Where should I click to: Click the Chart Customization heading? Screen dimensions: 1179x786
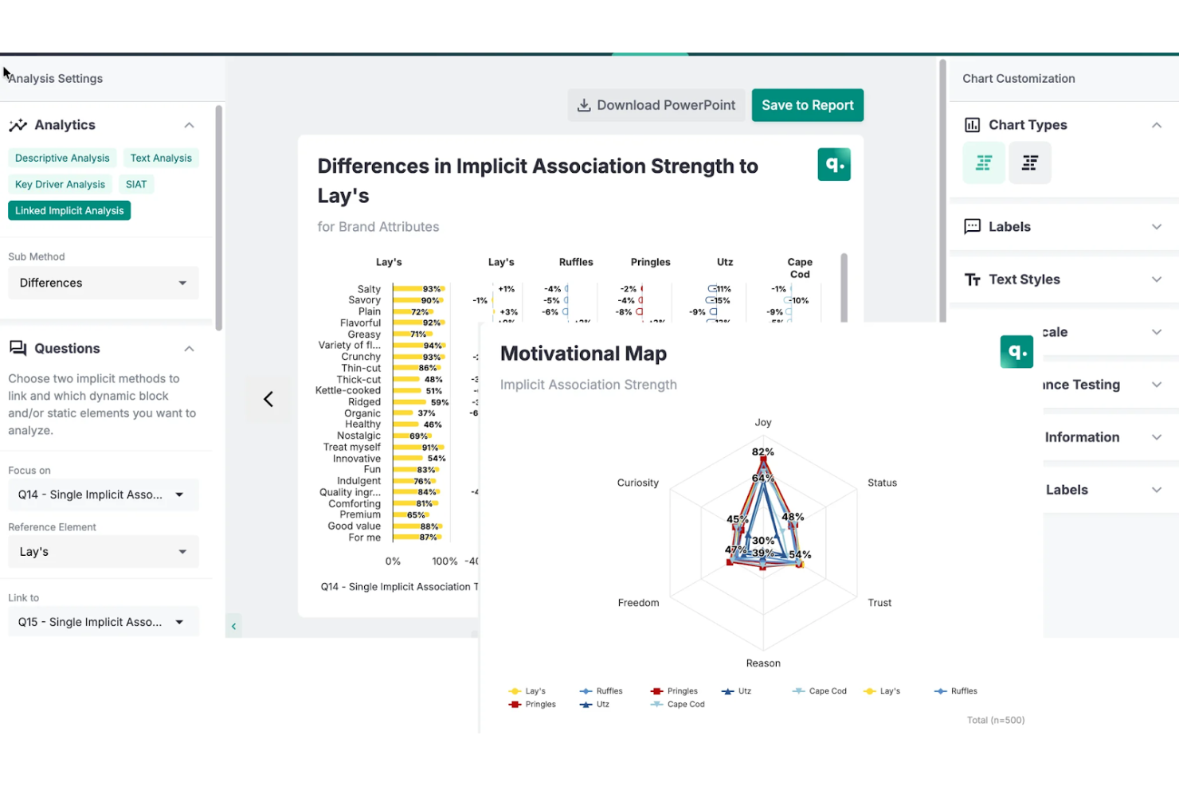pos(1019,78)
